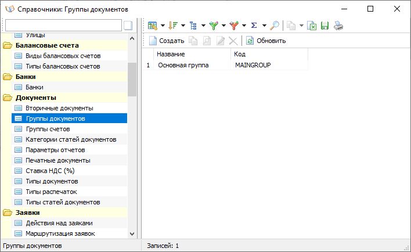
Task: Select the Основная группа cell
Action: (192, 65)
